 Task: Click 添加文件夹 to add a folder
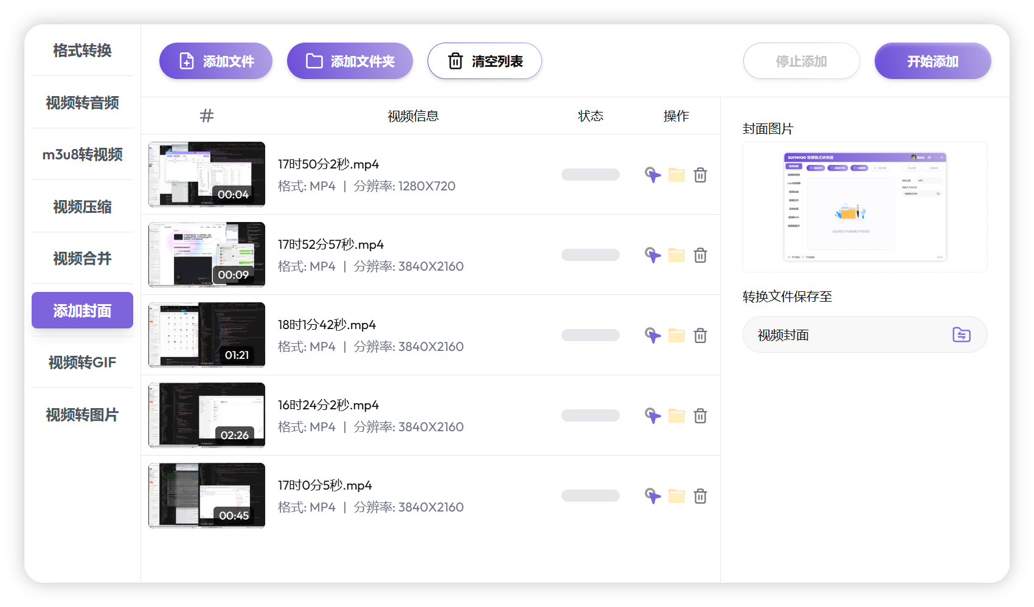[x=349, y=60]
